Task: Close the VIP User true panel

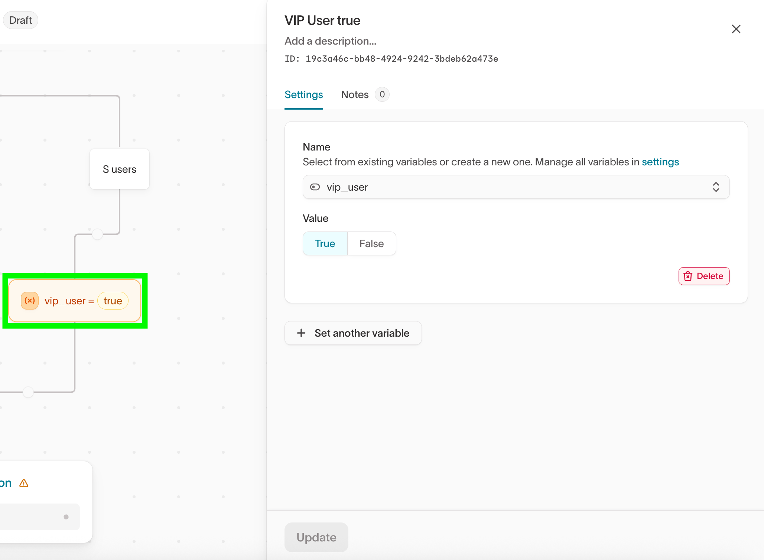Action: pos(736,29)
